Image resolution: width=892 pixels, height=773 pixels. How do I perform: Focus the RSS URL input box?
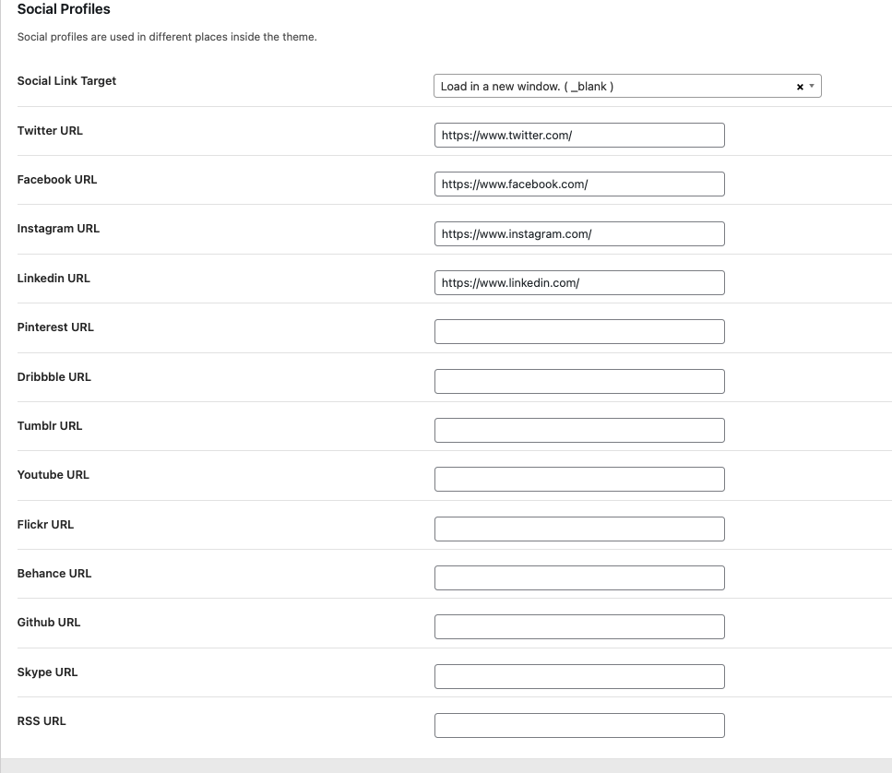[579, 726]
